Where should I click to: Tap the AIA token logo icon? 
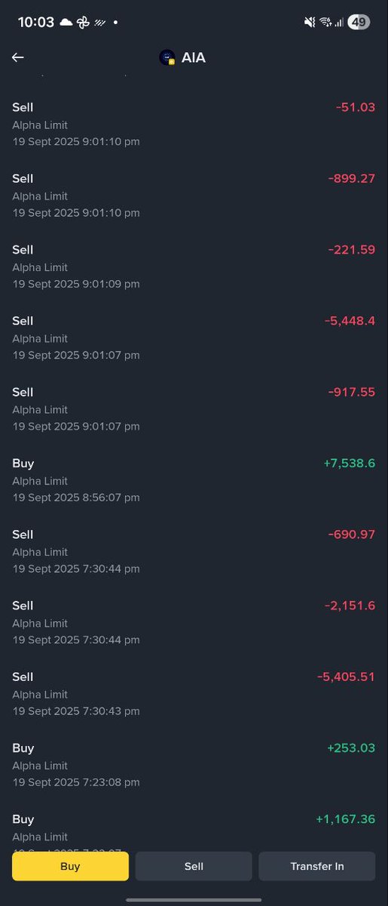pyautogui.click(x=167, y=57)
